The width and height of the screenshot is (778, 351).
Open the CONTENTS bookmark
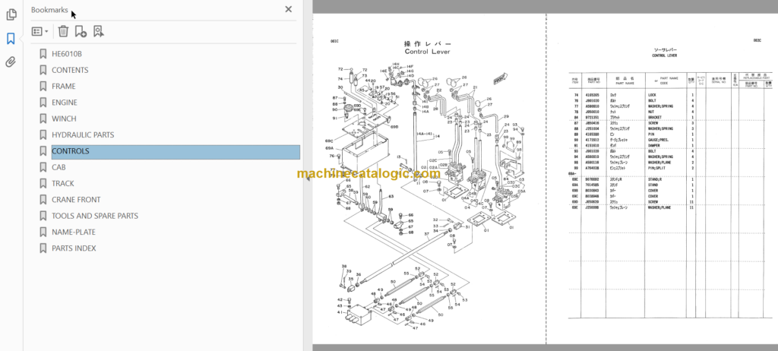pyautogui.click(x=70, y=70)
